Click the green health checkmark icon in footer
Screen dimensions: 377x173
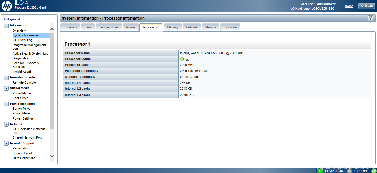coord(374,171)
